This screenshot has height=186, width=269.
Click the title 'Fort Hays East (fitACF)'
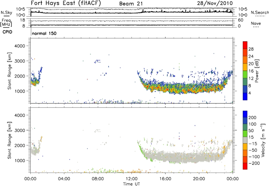tap(66, 3)
